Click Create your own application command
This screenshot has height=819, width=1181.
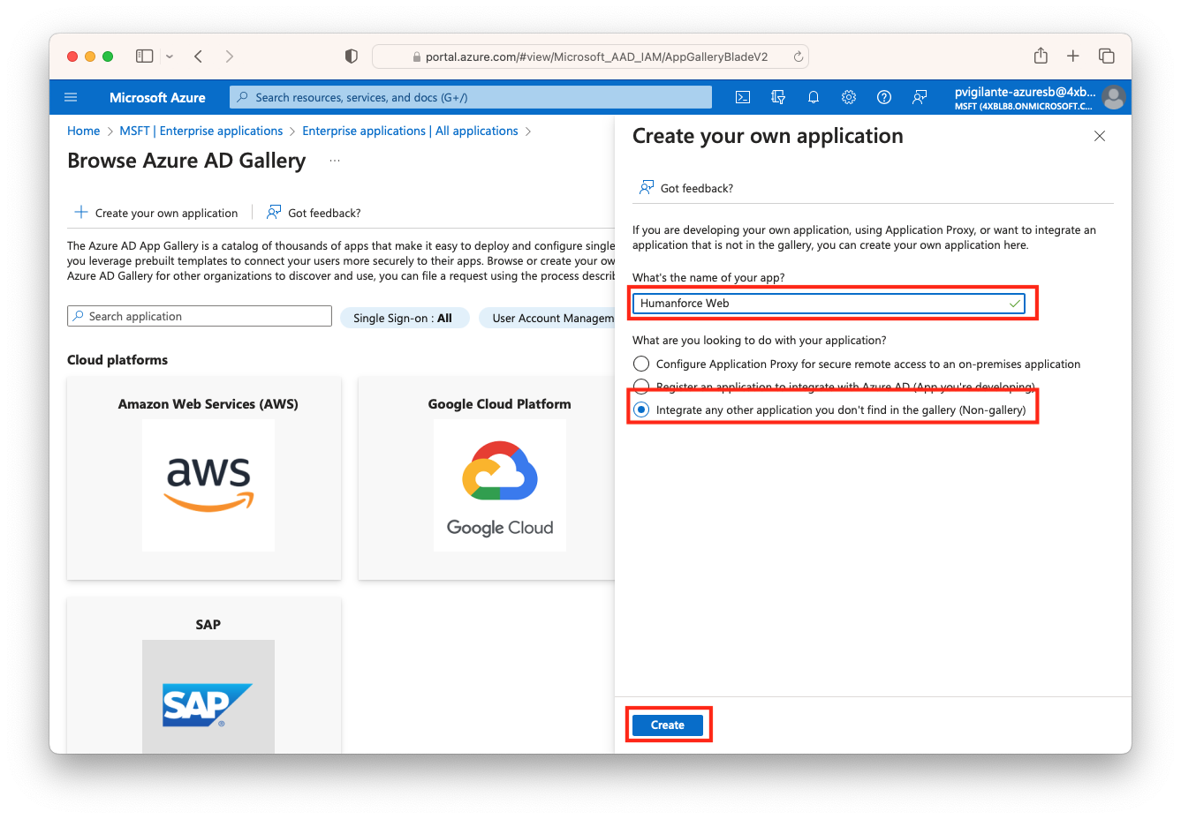pos(156,213)
